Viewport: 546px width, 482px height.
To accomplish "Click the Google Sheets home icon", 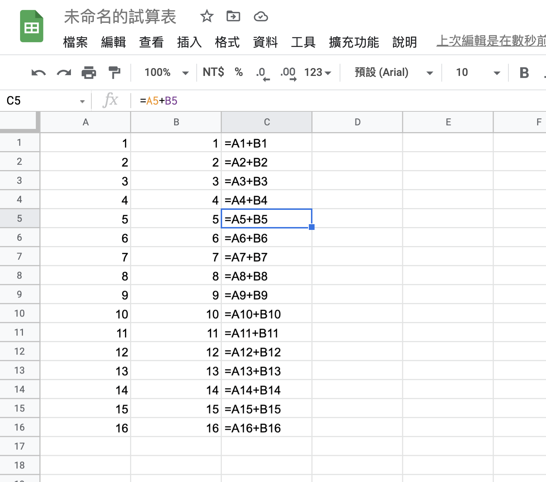I will [x=32, y=26].
